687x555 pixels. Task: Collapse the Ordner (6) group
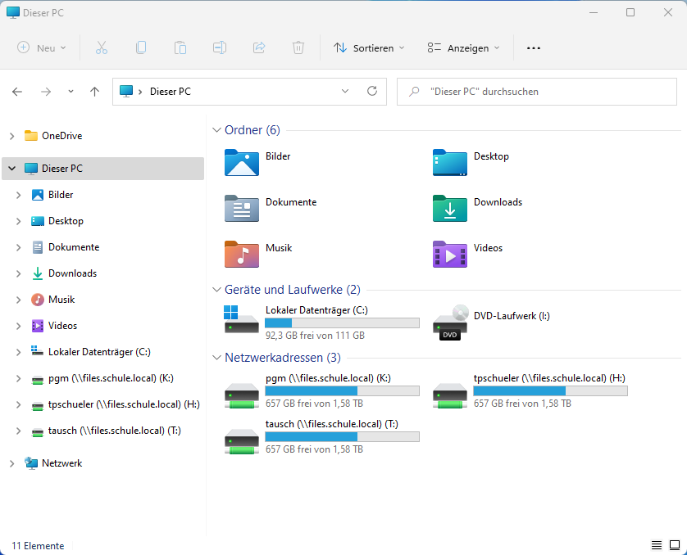click(216, 130)
